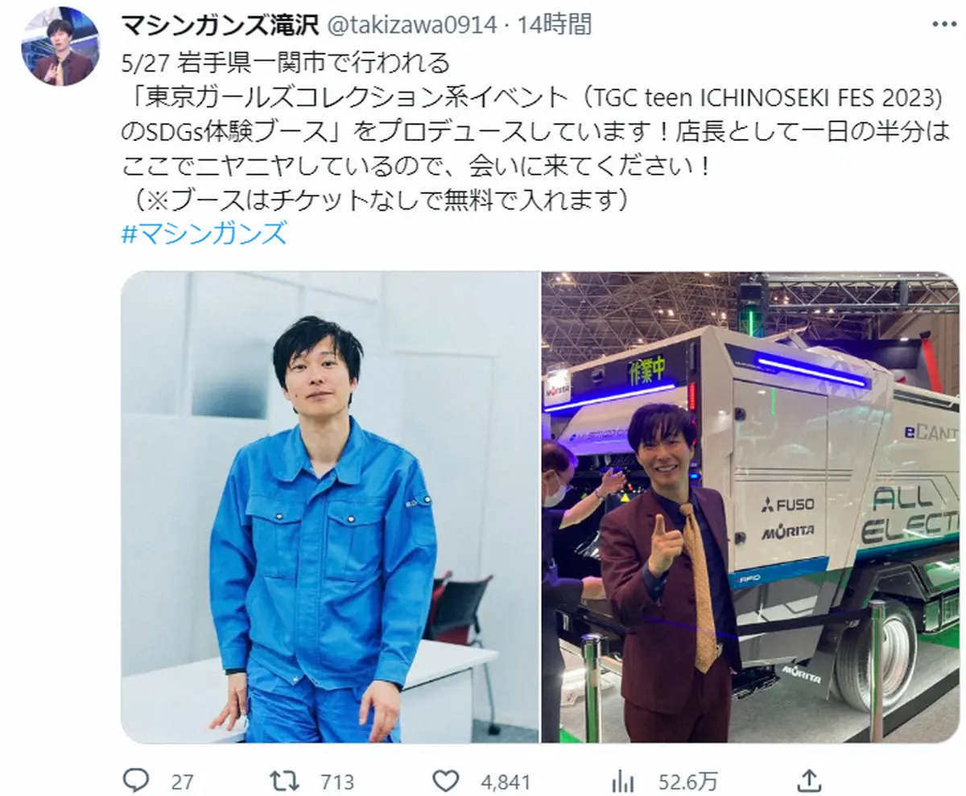Open the 14時間 timestamp link
The image size is (966, 796).
point(555,25)
